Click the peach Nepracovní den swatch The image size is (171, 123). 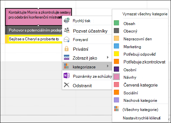coord(116,38)
